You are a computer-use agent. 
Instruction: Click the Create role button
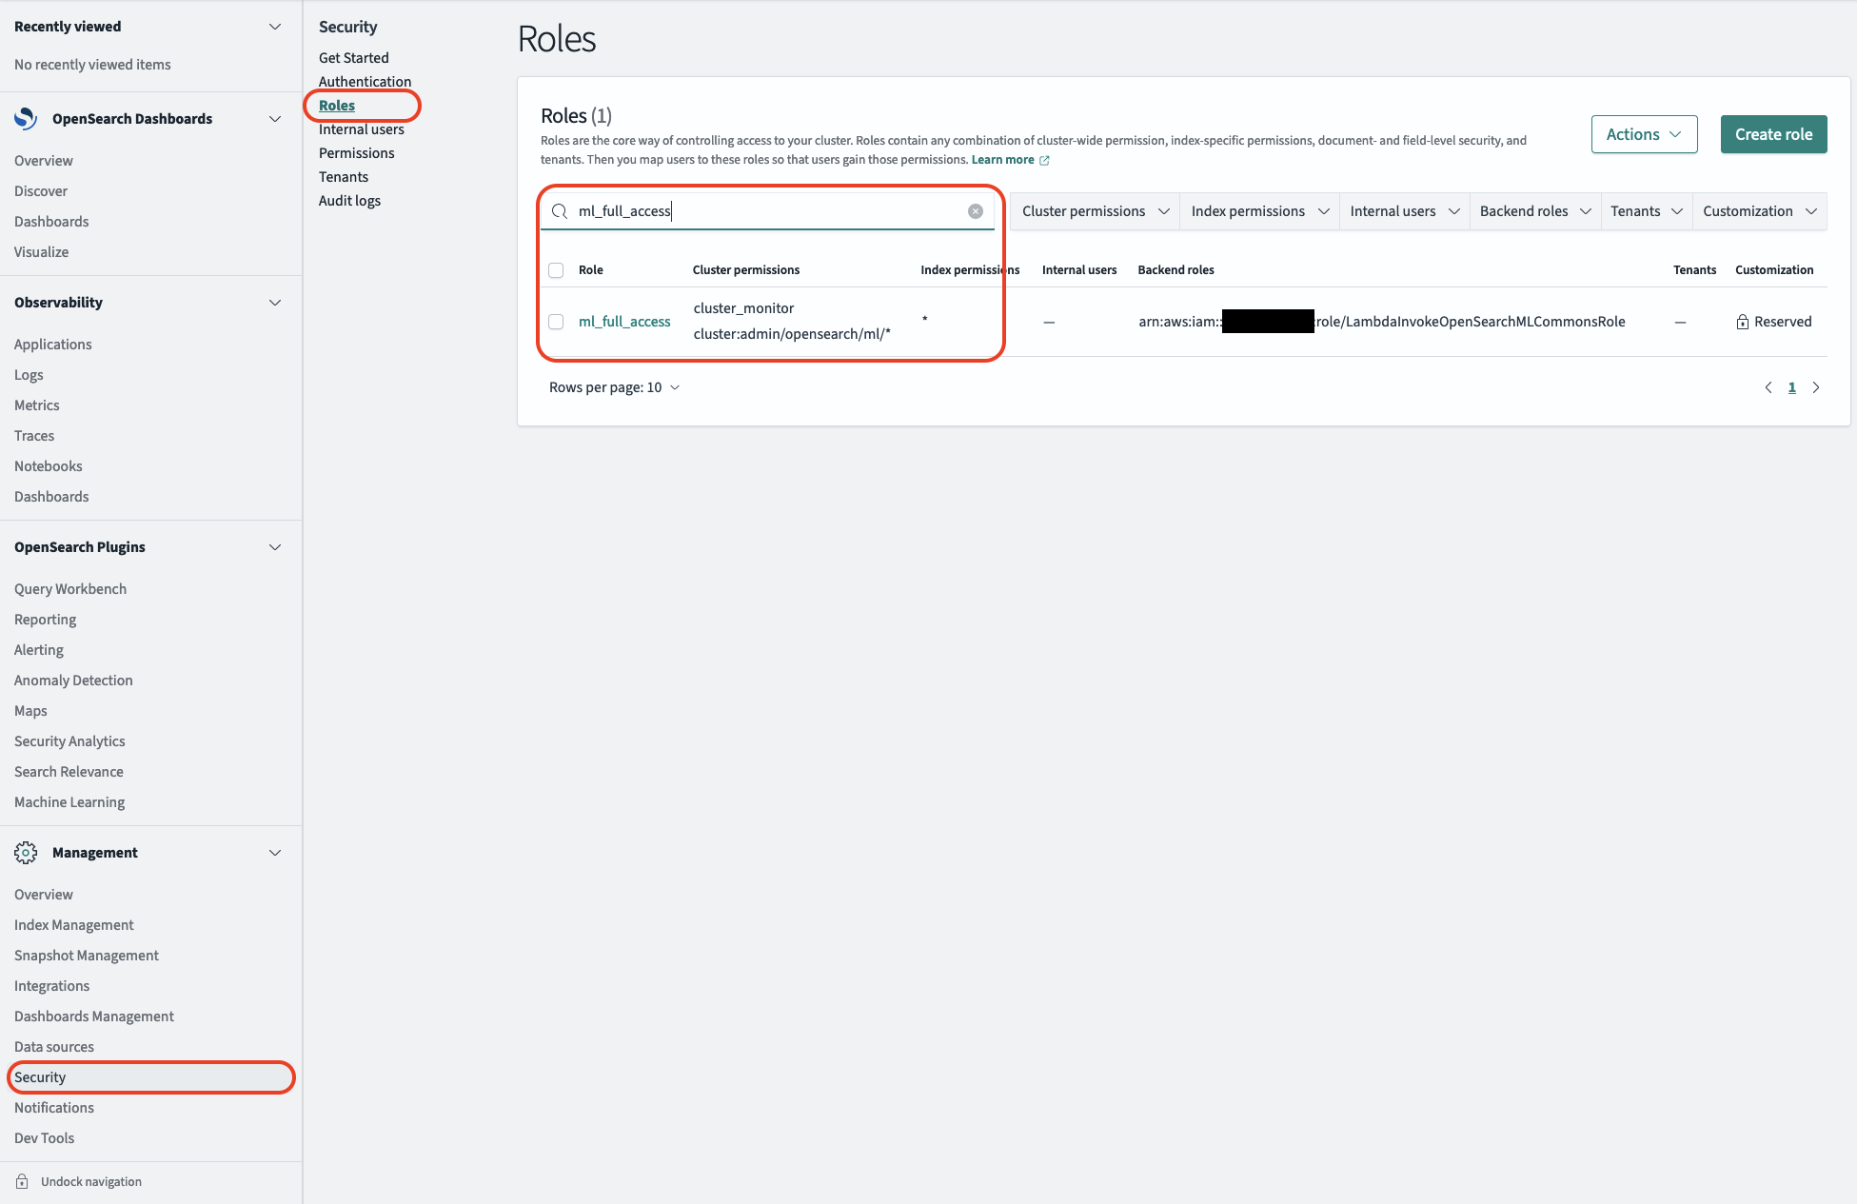tap(1773, 134)
